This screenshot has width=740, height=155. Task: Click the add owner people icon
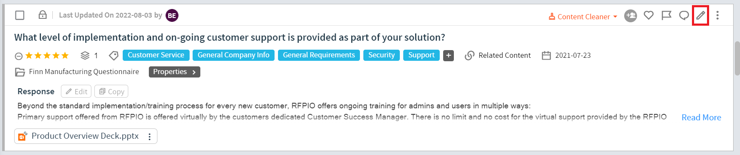coord(630,16)
